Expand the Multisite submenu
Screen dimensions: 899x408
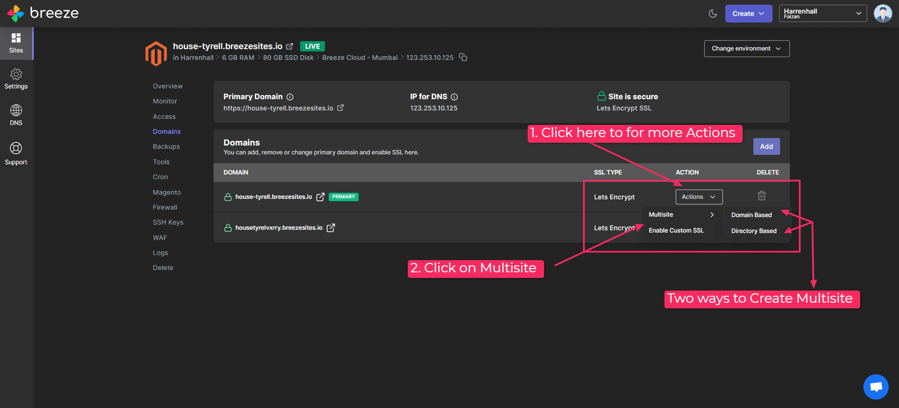(681, 215)
